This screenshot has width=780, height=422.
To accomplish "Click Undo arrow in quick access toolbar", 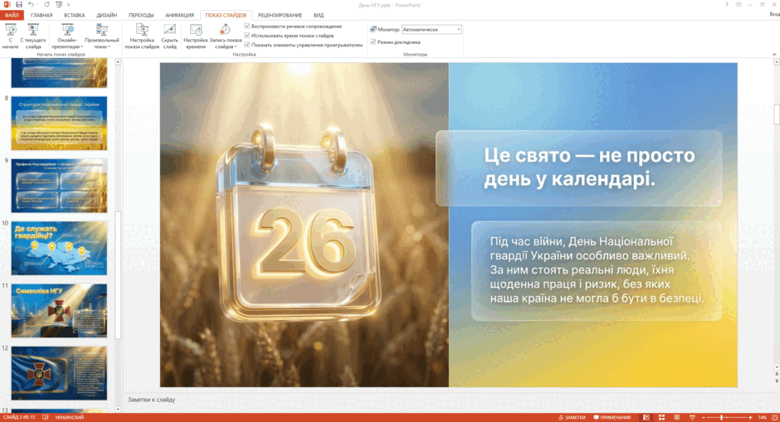I will coord(31,4).
